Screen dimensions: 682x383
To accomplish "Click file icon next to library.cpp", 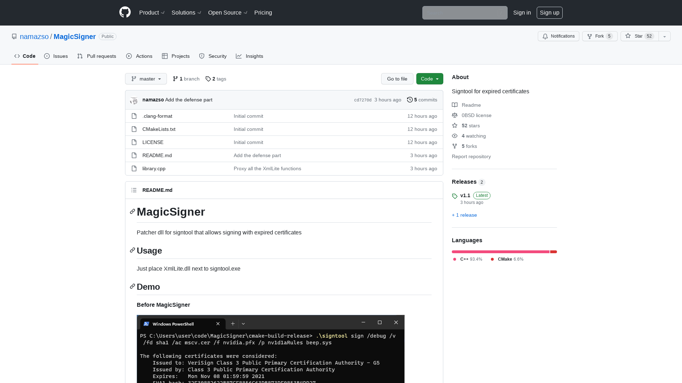I will (134, 168).
